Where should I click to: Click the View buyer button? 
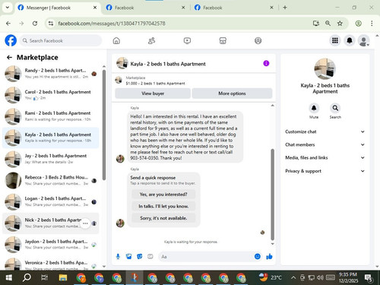point(153,93)
